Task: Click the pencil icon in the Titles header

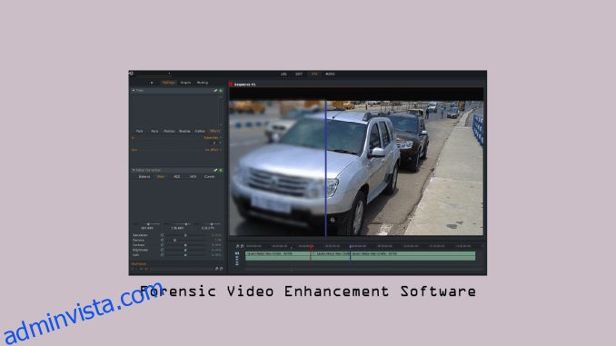Action: 215,91
